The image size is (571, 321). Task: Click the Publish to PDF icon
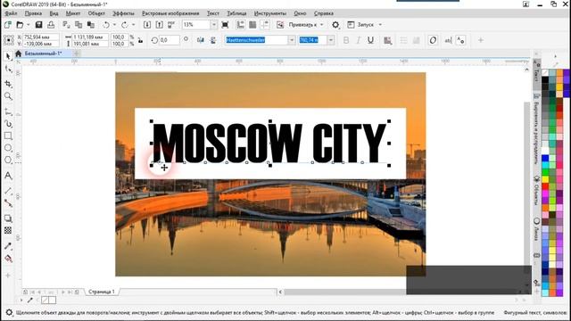171,25
